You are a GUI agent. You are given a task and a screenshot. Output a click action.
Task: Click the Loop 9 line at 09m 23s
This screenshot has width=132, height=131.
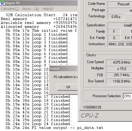(x=26, y=65)
